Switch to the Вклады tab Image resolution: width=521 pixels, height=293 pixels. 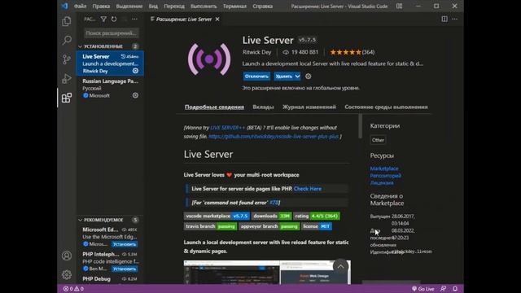pos(263,107)
